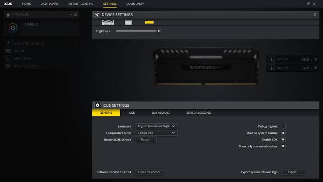Open the Temp #2 sensor menu icon

pos(316,68)
